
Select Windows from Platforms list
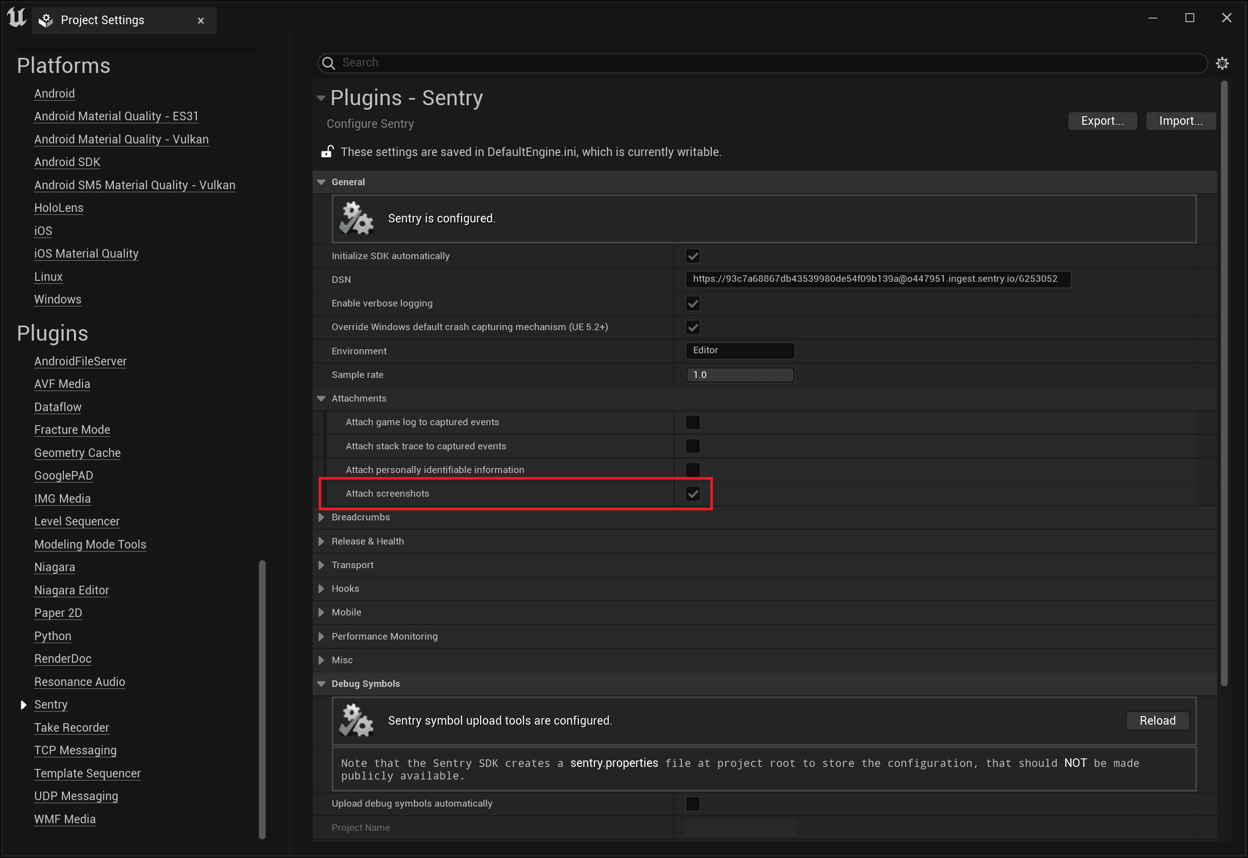click(57, 298)
